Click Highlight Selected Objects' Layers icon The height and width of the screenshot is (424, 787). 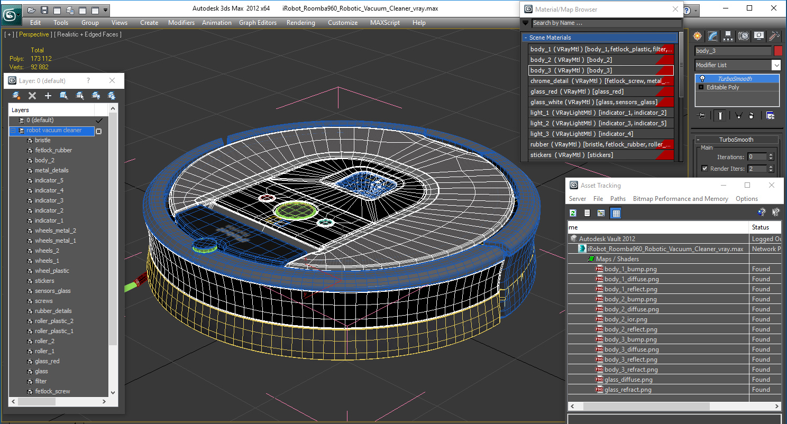point(80,96)
